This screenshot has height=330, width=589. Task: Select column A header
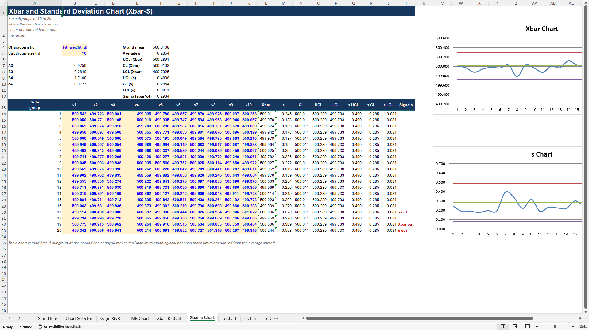coord(35,3)
